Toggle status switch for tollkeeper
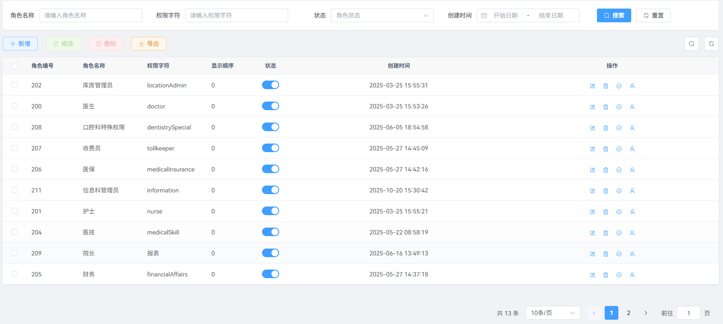 271,148
